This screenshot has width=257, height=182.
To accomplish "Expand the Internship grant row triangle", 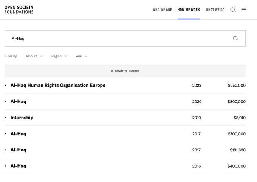I will (5, 118).
